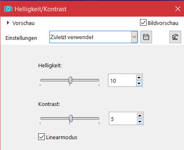Decrease Kontrast value with down arrow

coord(140,122)
